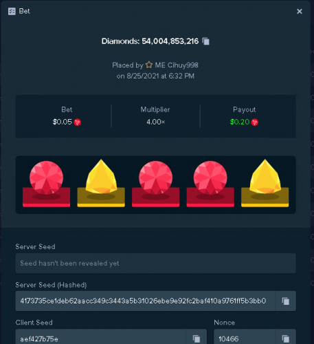Copy the nonce value
This screenshot has width=314, height=344.
(286, 338)
